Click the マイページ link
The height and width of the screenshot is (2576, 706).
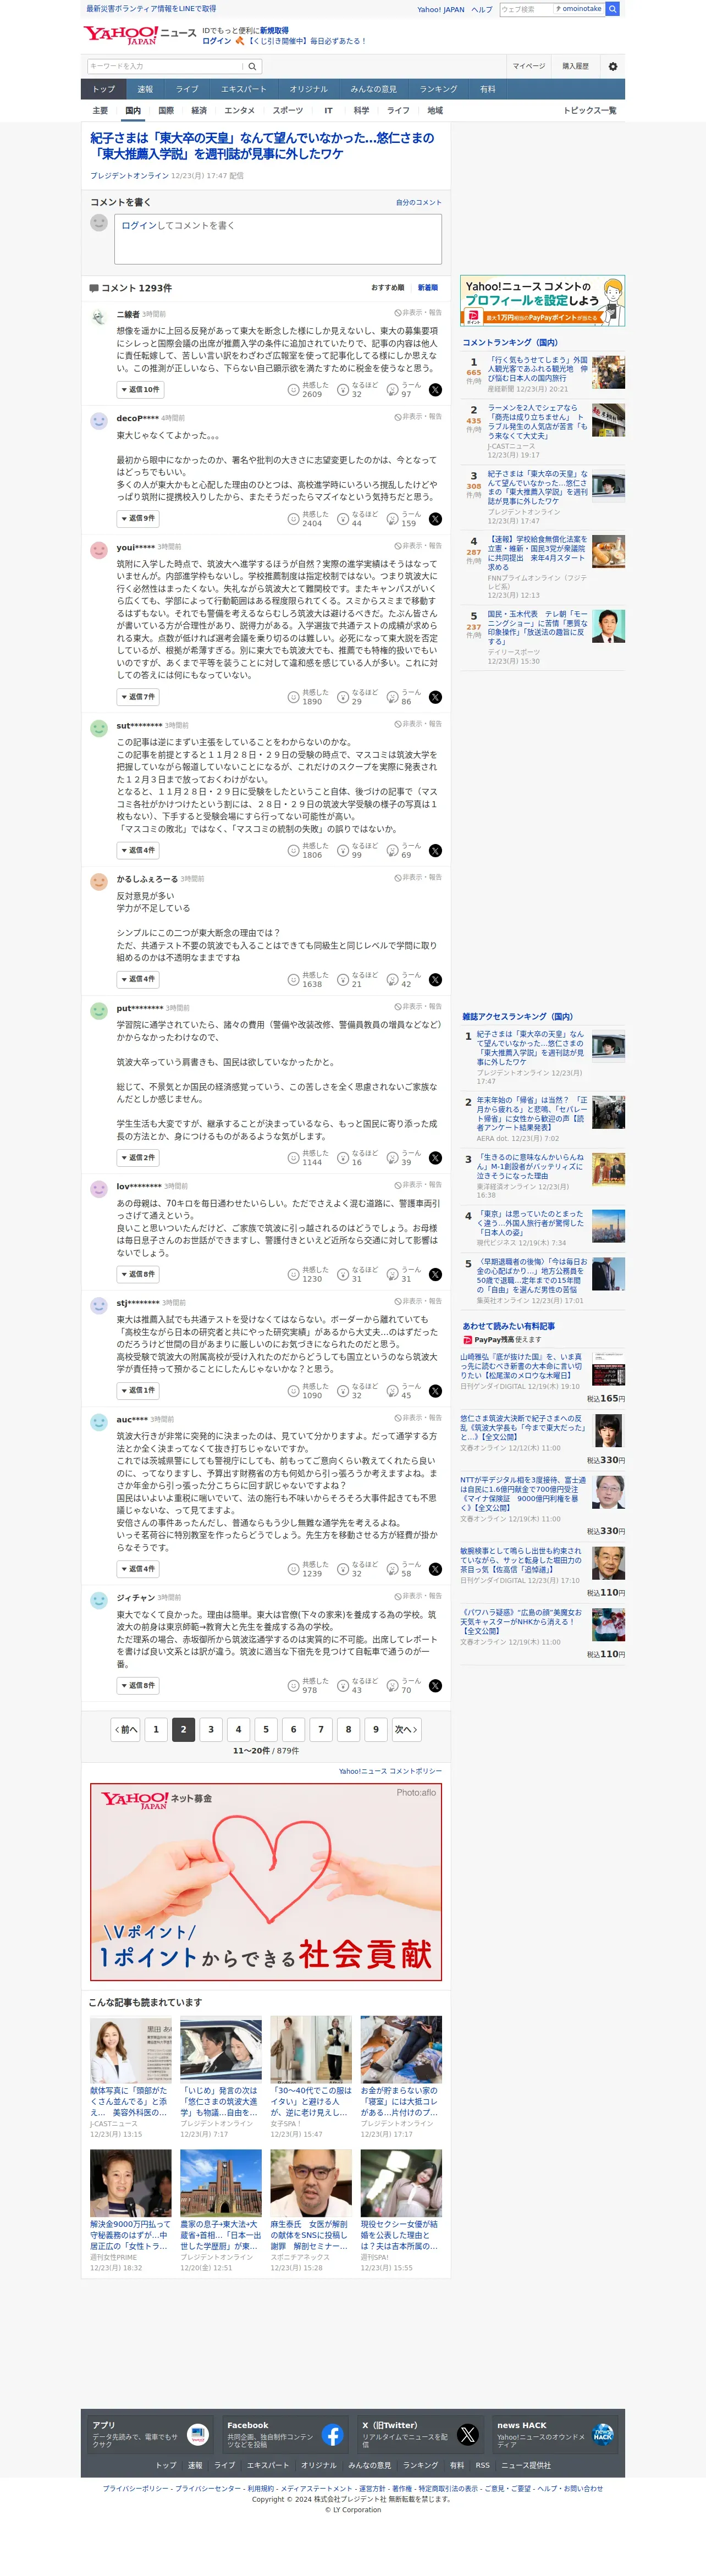(x=529, y=66)
